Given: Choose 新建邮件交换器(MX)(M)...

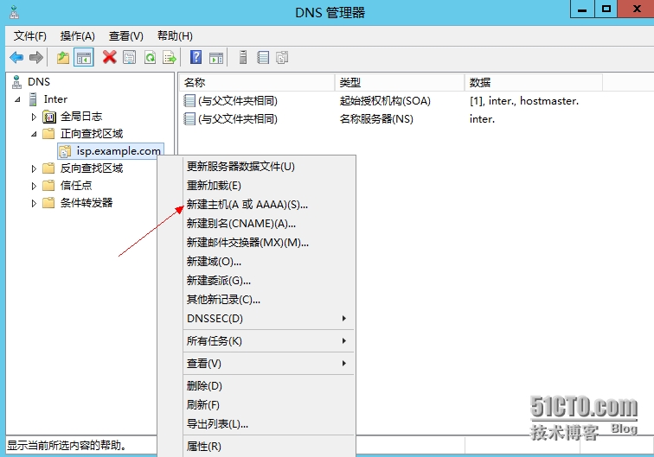Looking at the screenshot, I should pyautogui.click(x=268, y=243).
